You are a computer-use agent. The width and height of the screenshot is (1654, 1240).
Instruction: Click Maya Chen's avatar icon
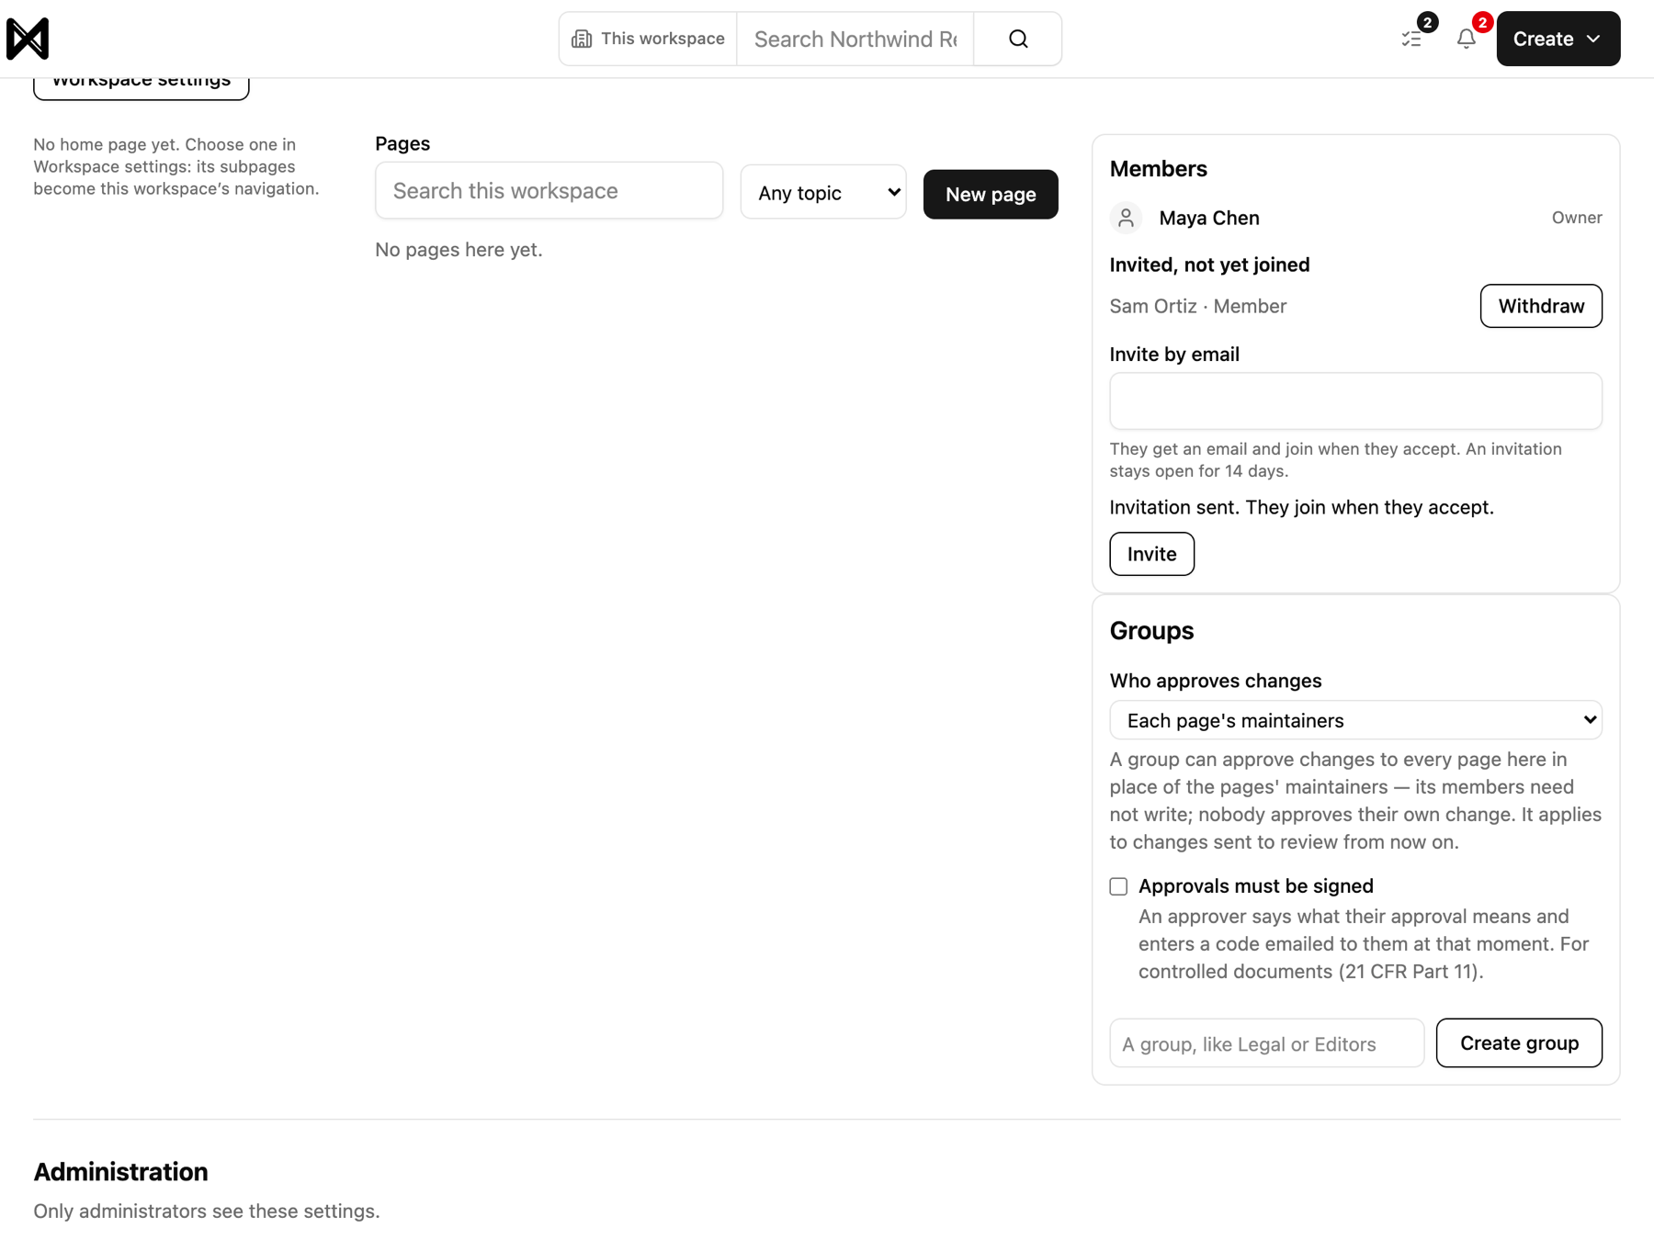click(1126, 218)
